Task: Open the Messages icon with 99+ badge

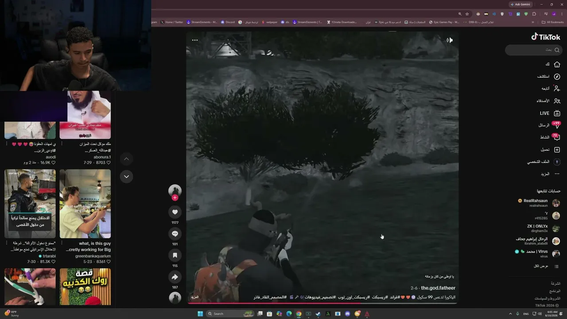Action: click(557, 125)
